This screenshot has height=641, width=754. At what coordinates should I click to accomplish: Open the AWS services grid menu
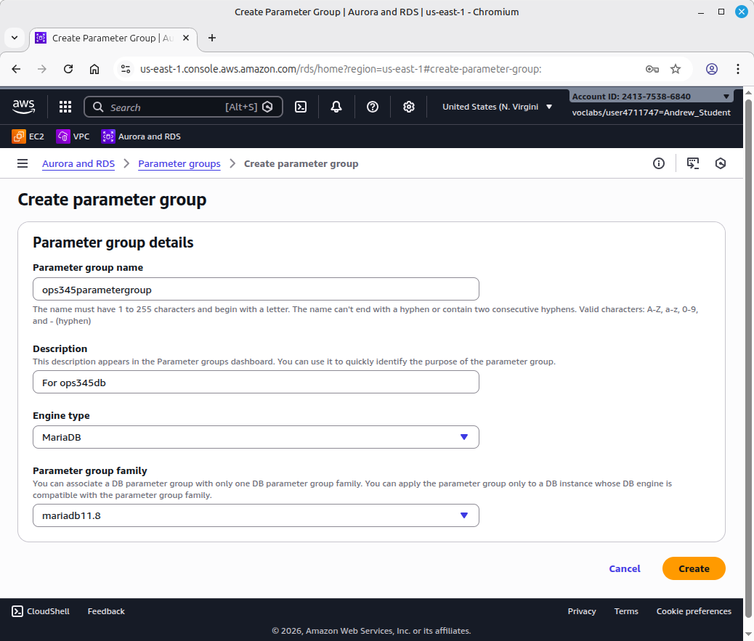coord(65,107)
